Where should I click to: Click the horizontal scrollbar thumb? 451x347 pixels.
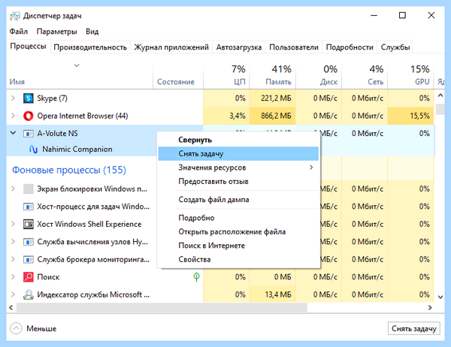162,308
